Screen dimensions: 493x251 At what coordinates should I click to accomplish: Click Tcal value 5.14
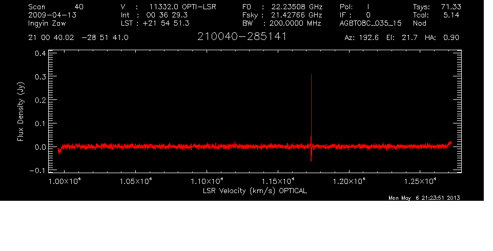pyautogui.click(x=451, y=15)
